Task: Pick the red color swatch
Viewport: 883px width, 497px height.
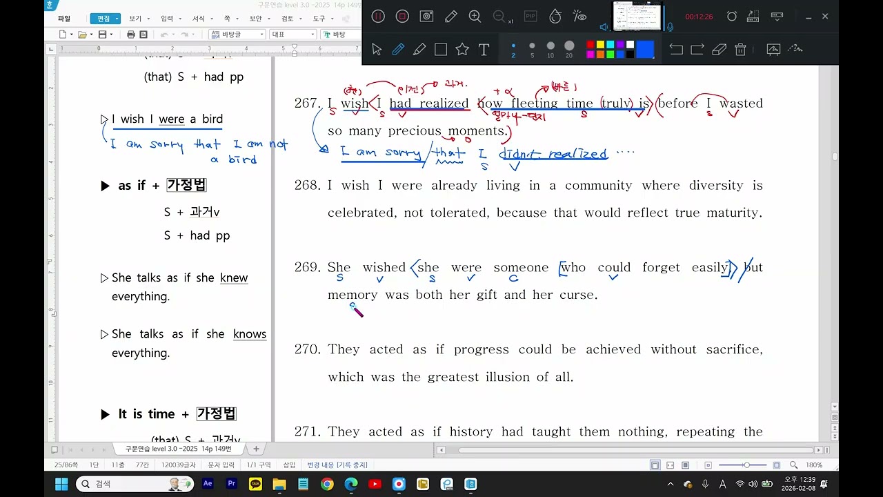Action: click(591, 45)
